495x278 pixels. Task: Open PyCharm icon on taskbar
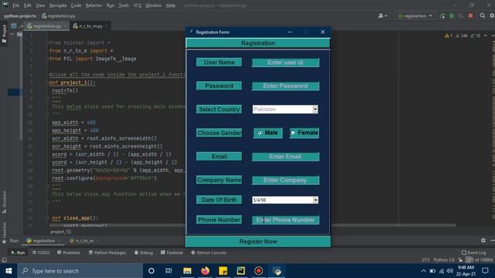241,271
